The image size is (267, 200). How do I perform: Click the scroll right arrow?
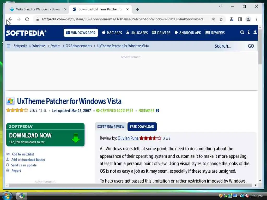tap(256, 185)
